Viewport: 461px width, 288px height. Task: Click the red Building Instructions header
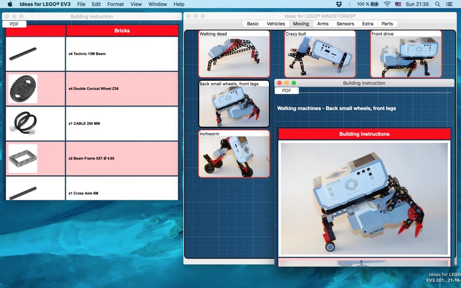coord(364,134)
